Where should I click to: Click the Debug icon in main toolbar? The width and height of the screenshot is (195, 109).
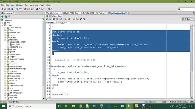point(49,9)
